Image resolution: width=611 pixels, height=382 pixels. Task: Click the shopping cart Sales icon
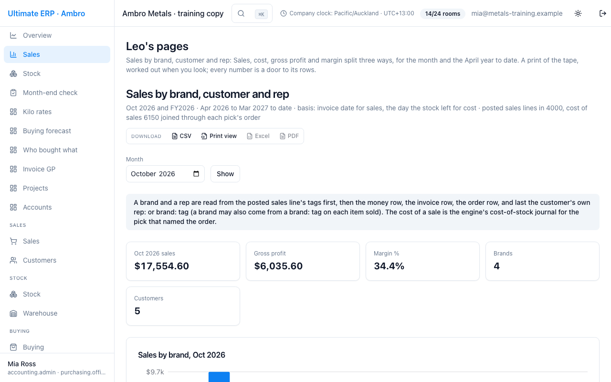(13, 241)
